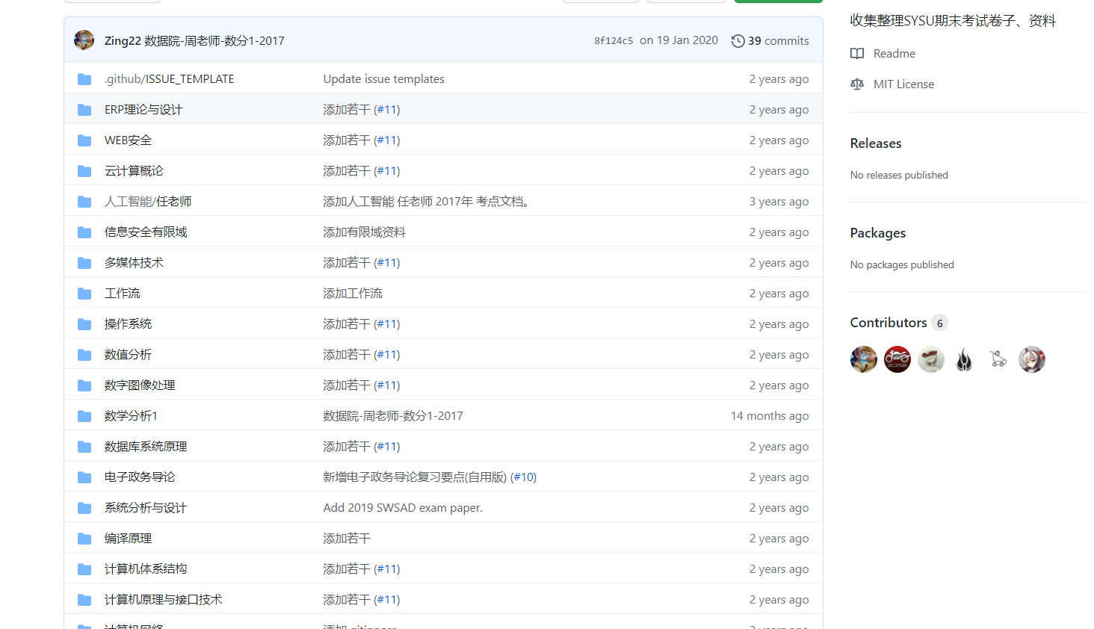Open the 人工智能/任老师 directory

pos(147,201)
